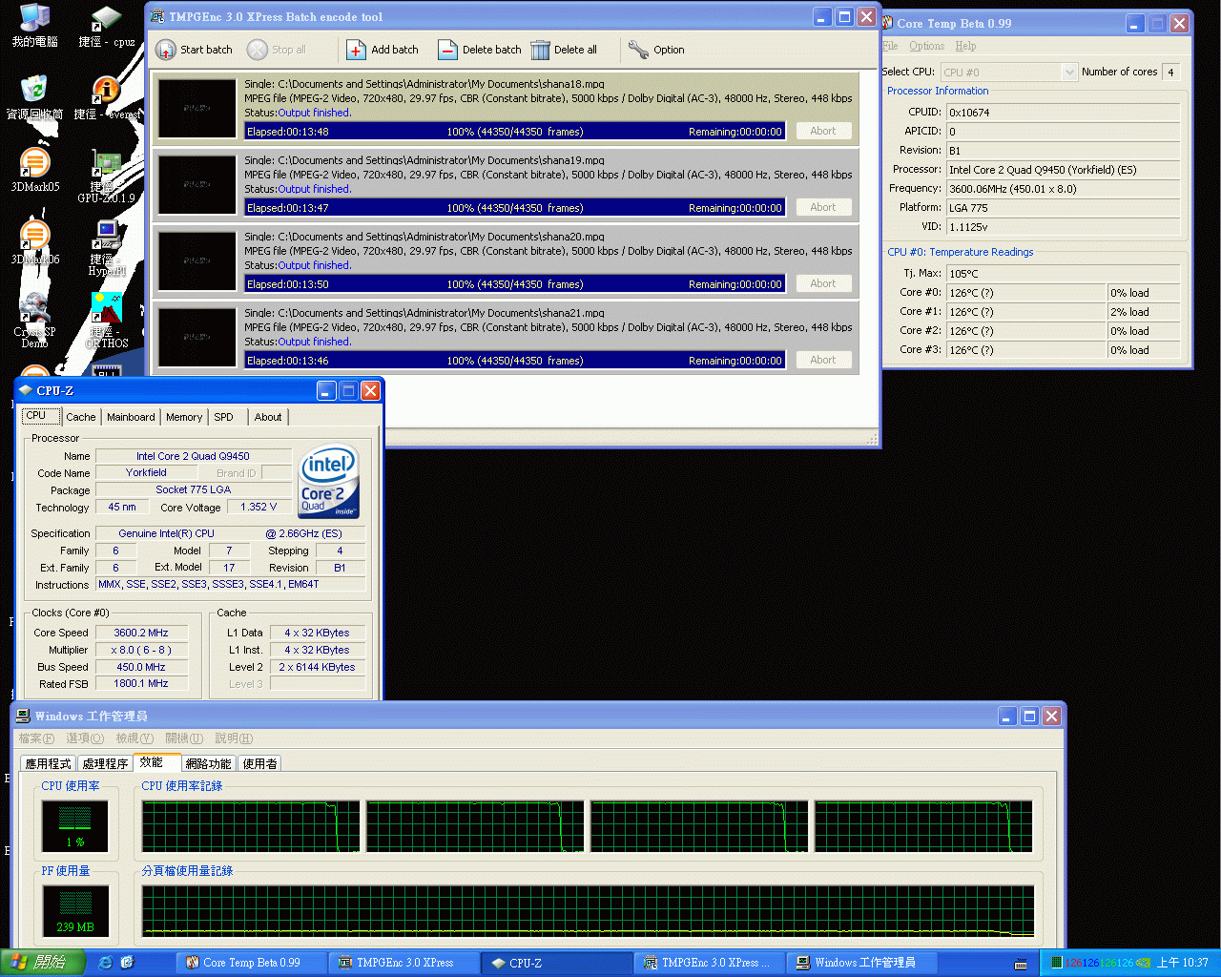This screenshot has width=1221, height=977.
Task: Open 檢視 menu in Task Manager
Action: coord(135,738)
